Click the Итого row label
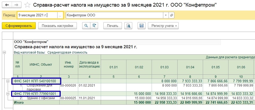This screenshot has height=110, width=255. coord(19,102)
